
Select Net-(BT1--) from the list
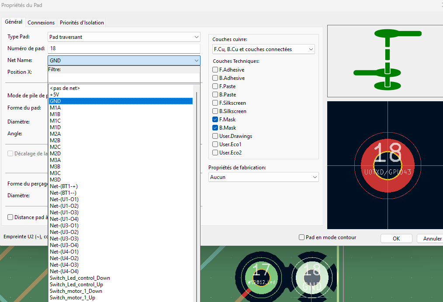[121, 193]
